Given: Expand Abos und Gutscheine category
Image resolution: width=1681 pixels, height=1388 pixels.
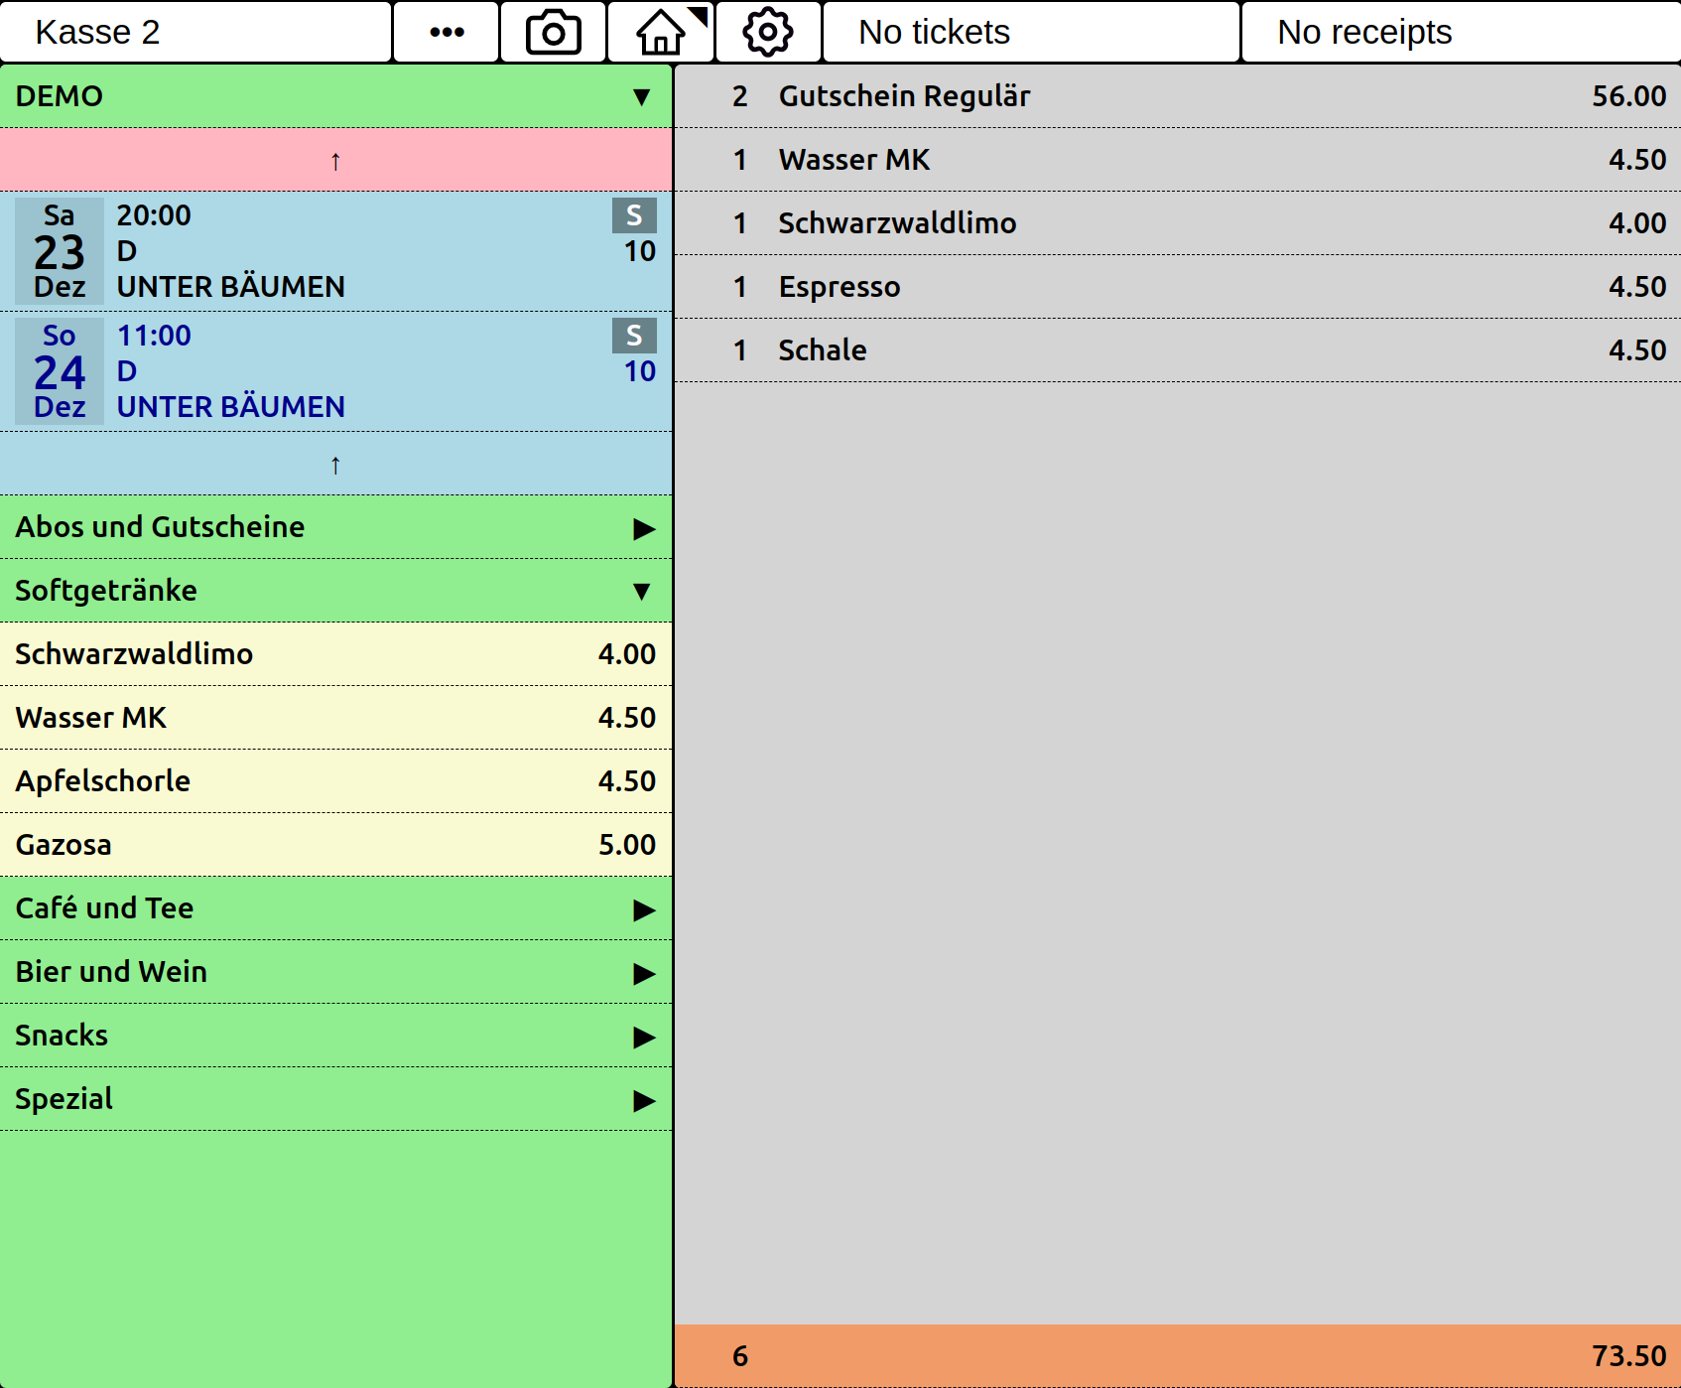Looking at the screenshot, I should click(335, 527).
